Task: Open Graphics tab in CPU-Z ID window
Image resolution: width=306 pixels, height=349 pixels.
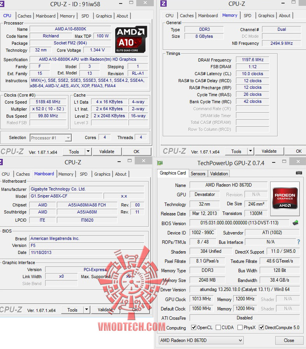Action: tap(104, 16)
